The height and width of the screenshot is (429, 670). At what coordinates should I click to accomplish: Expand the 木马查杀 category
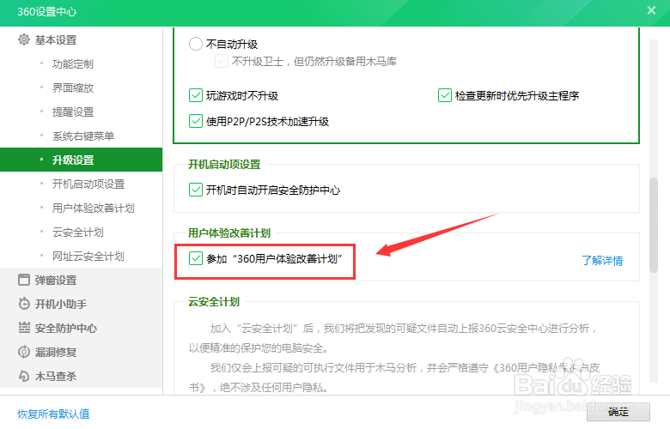[x=56, y=376]
